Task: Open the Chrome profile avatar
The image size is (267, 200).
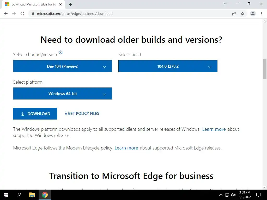Action: click(x=253, y=14)
